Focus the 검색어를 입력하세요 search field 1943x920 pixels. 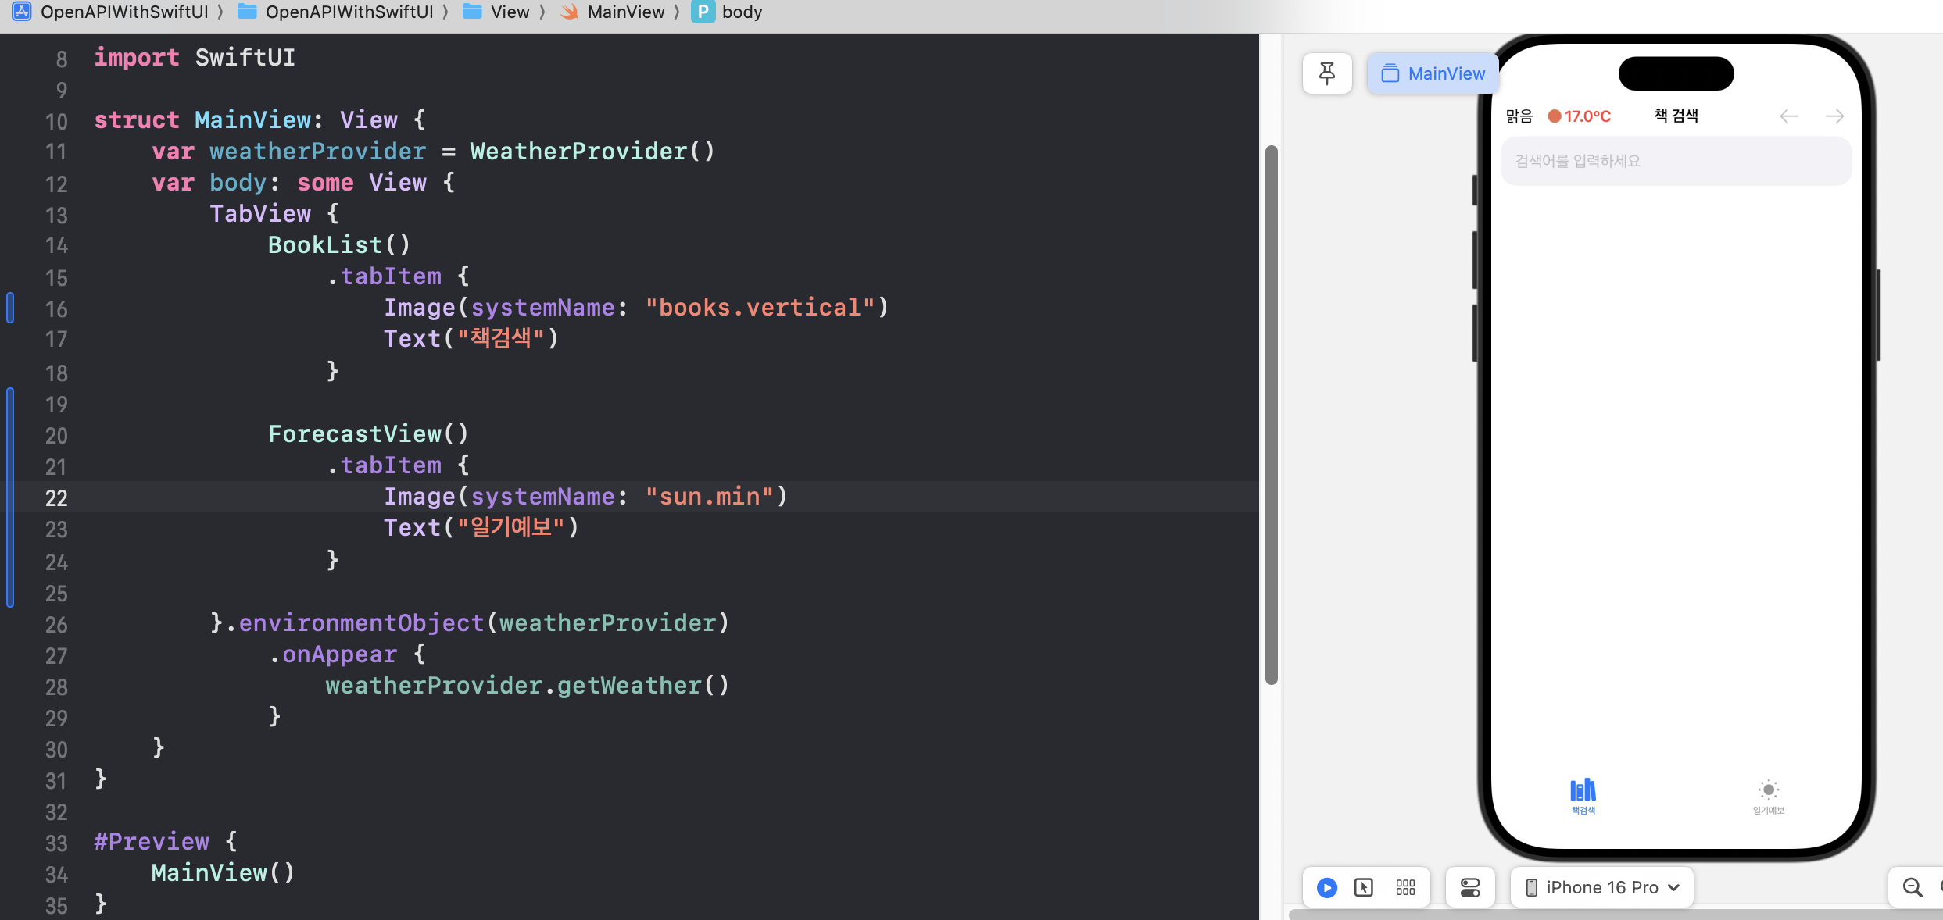tap(1675, 161)
